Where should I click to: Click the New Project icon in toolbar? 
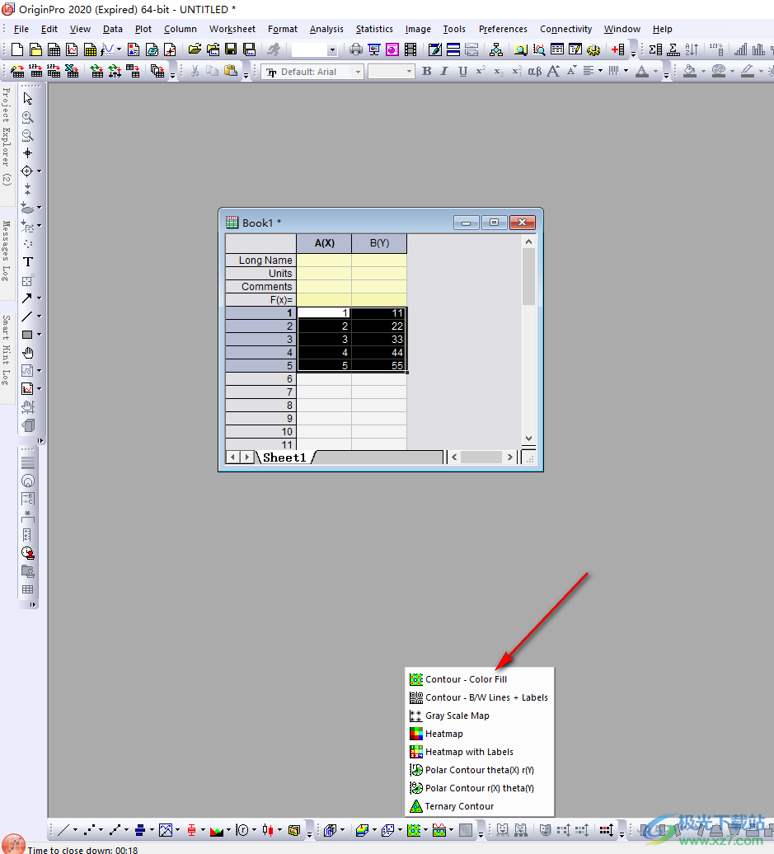(17, 50)
